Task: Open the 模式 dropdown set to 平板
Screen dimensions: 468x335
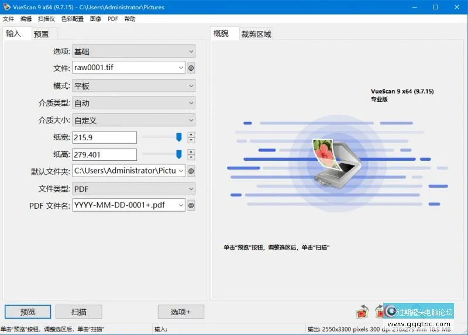Action: coord(134,86)
